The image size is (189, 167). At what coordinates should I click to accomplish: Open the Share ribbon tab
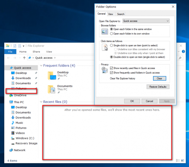(36, 52)
